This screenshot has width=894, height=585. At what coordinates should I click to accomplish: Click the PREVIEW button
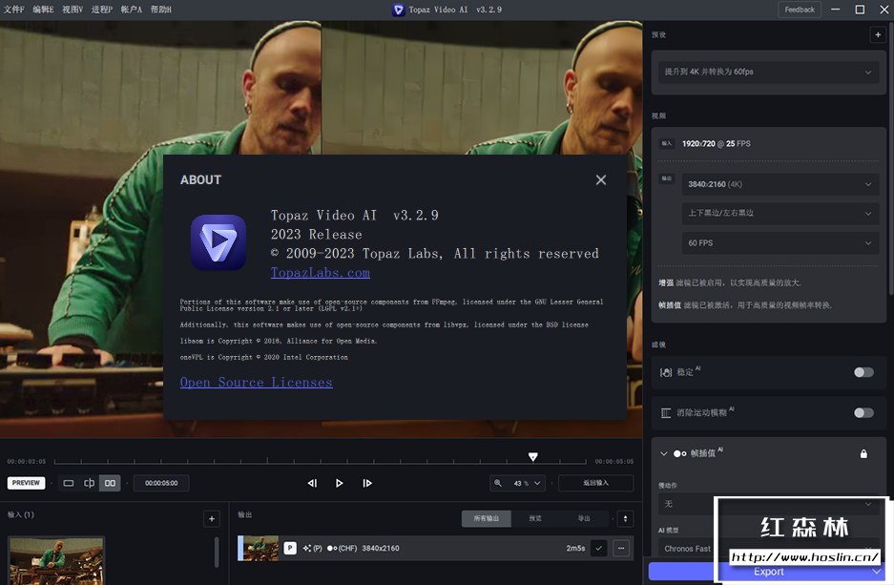pos(26,483)
